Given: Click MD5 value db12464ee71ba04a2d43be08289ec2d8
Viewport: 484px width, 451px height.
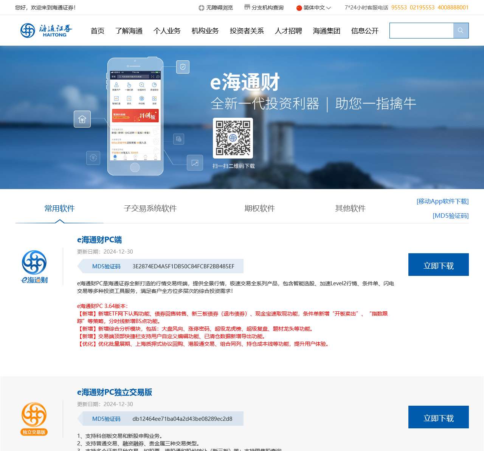Looking at the screenshot, I should 182,419.
